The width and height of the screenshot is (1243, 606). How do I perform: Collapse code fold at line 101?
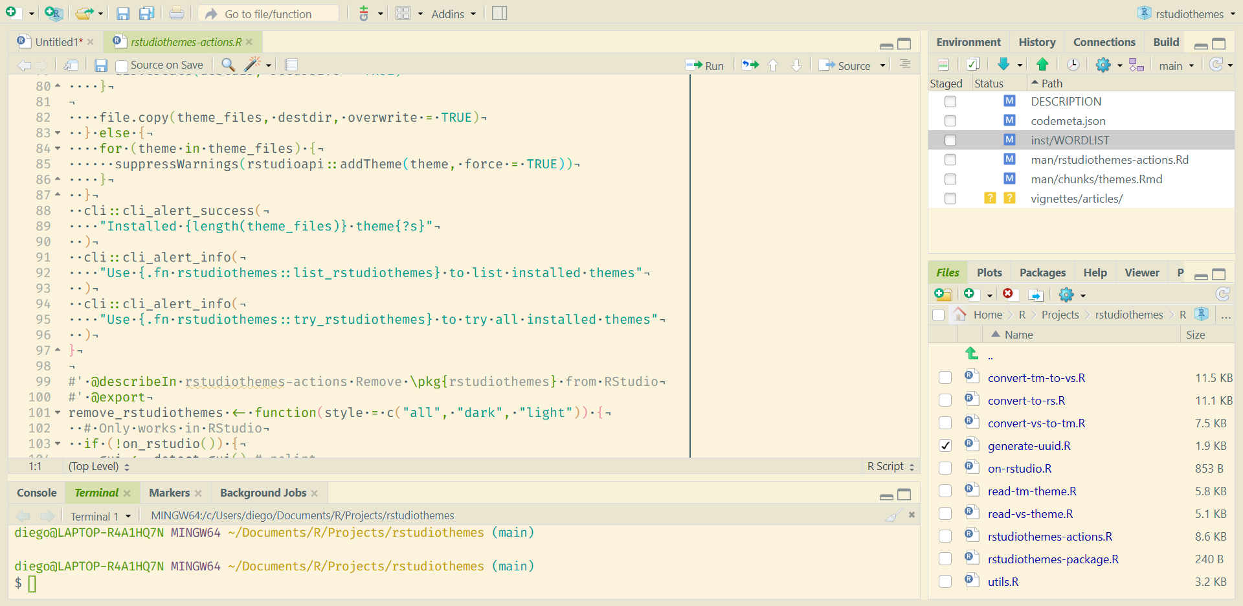click(x=58, y=412)
